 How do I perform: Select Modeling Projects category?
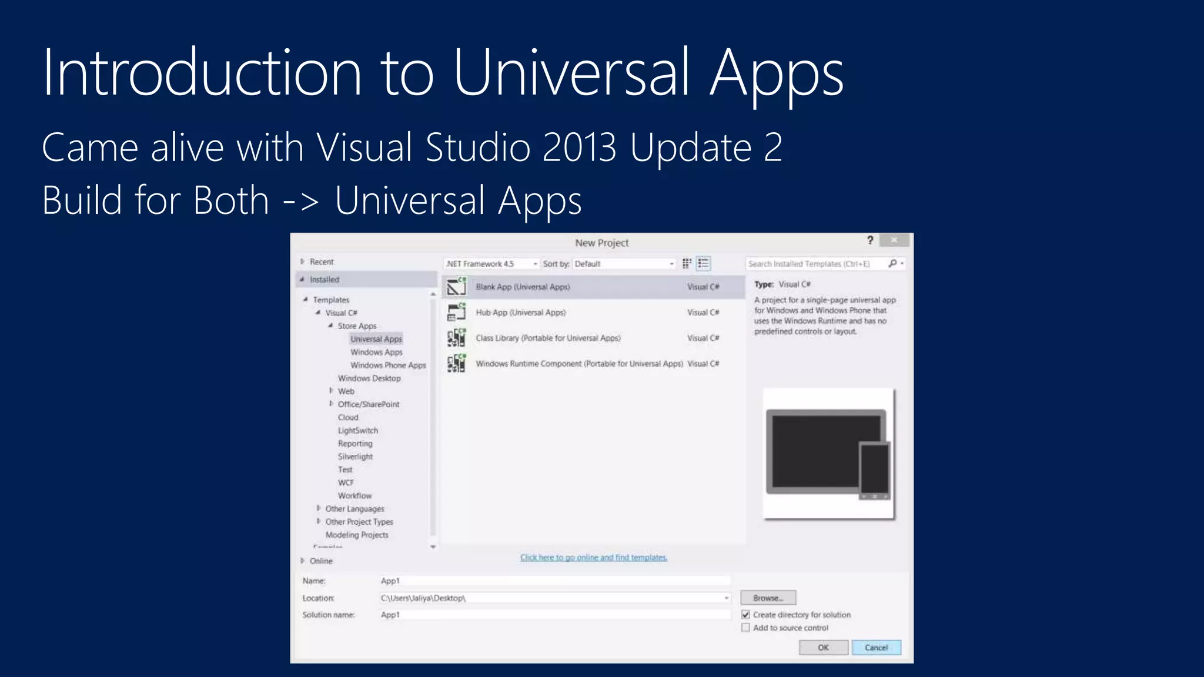[357, 535]
